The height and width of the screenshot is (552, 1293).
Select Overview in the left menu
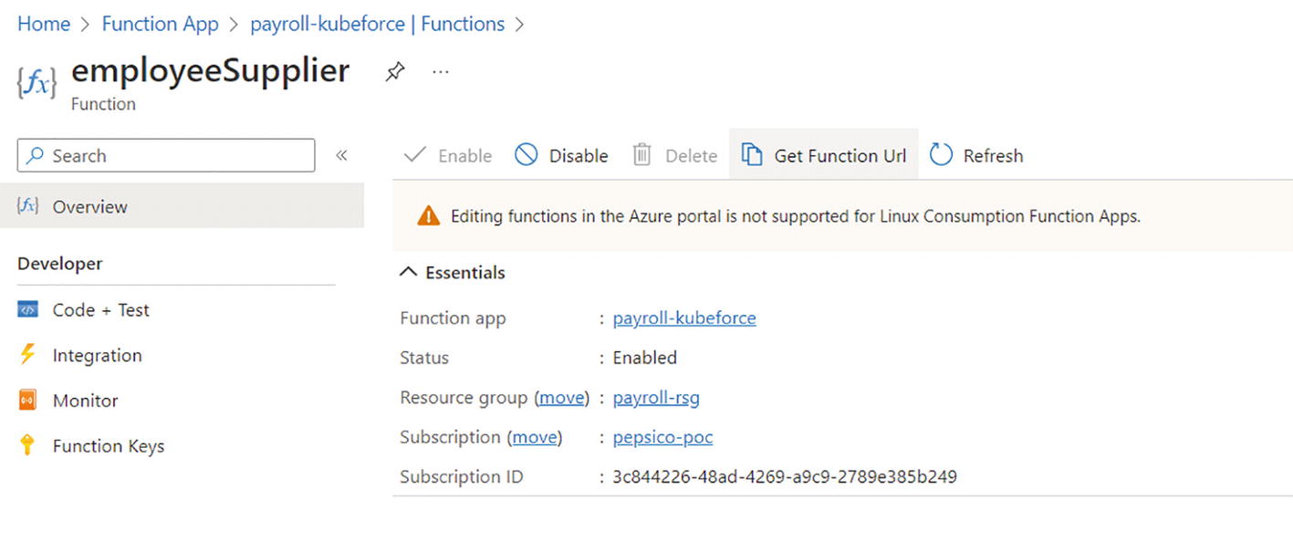89,207
